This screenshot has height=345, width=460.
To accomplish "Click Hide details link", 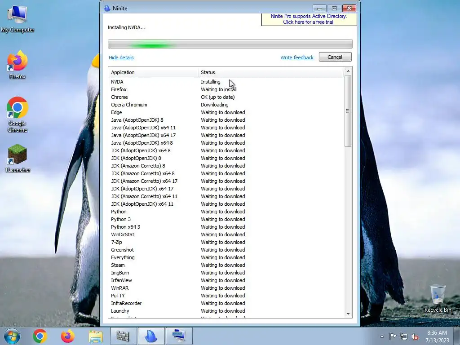I will pyautogui.click(x=121, y=57).
